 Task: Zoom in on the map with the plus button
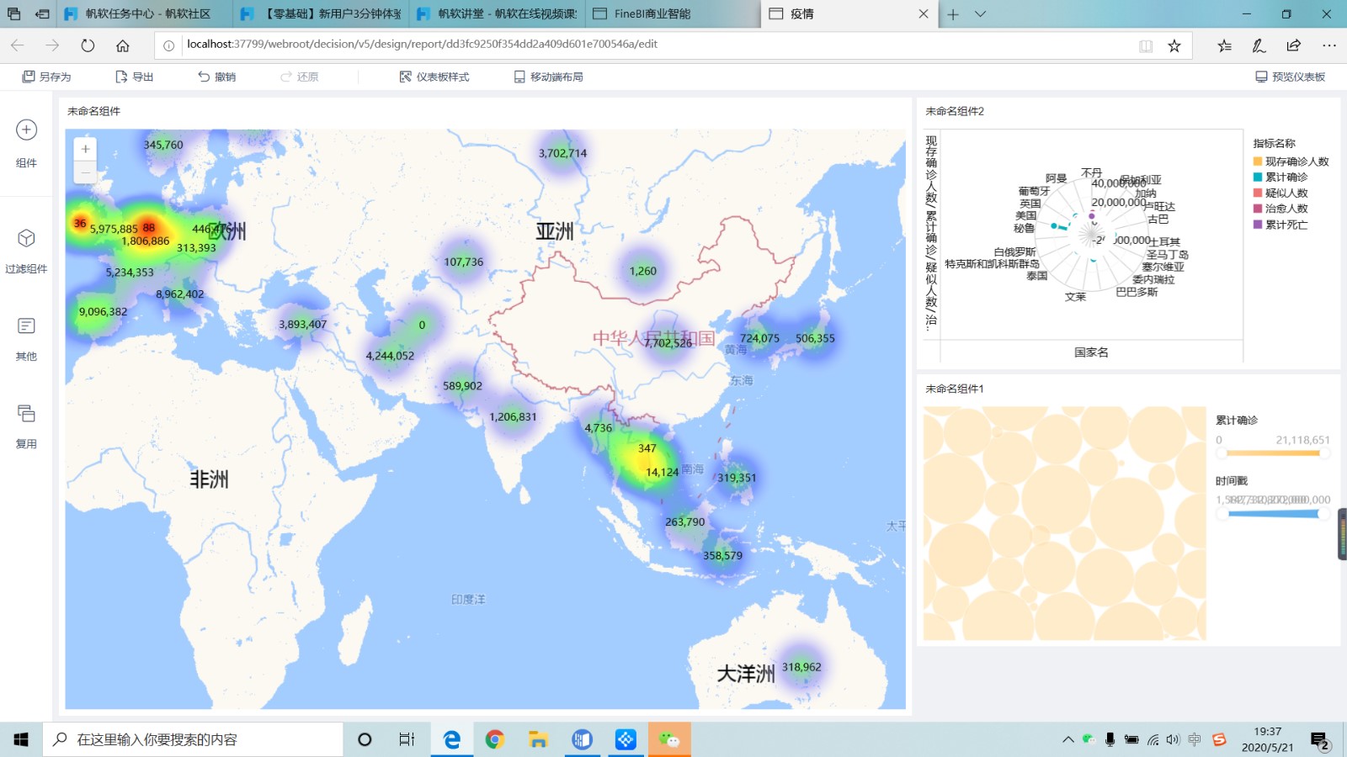(85, 150)
